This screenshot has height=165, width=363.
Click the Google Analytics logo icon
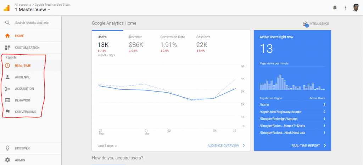(6, 8)
